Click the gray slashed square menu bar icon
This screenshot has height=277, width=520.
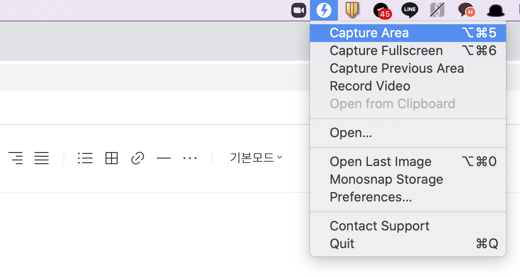point(437,10)
